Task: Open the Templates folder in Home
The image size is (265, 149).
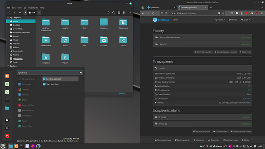Action: [x=46, y=57]
